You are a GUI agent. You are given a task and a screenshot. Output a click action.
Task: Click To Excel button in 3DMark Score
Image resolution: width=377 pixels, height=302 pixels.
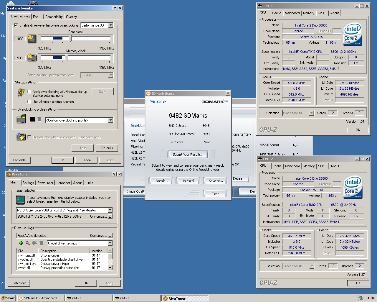pyautogui.click(x=188, y=181)
